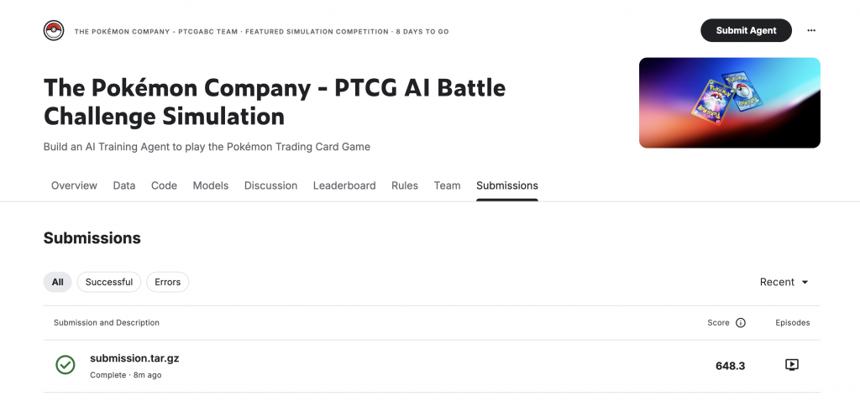The height and width of the screenshot is (412, 860).
Task: Open the Models tab
Action: (x=211, y=185)
